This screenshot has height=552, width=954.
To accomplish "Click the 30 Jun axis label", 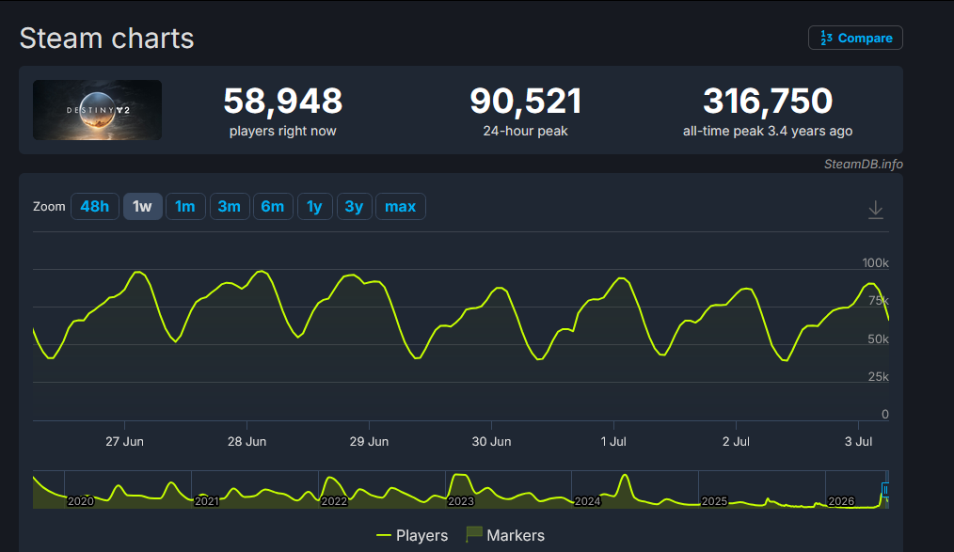I will point(492,441).
